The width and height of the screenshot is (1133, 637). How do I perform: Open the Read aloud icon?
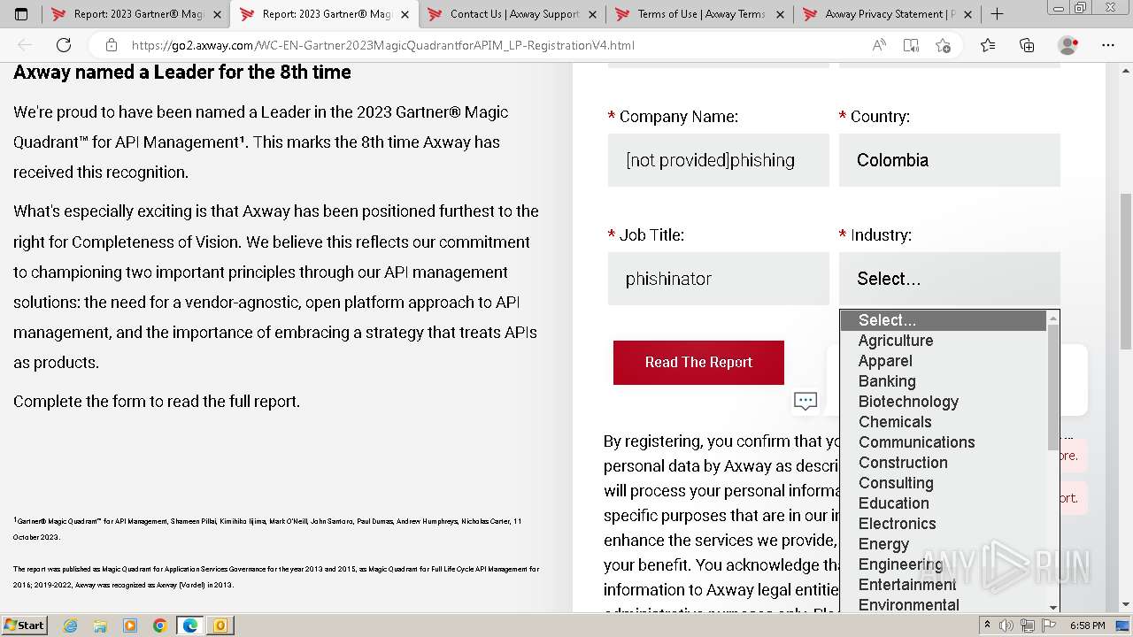click(879, 45)
